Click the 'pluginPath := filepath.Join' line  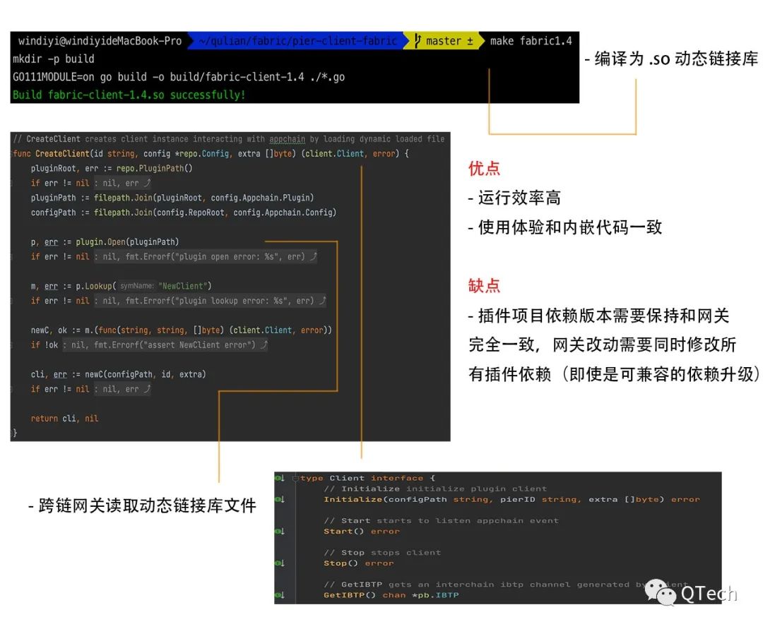(x=172, y=198)
